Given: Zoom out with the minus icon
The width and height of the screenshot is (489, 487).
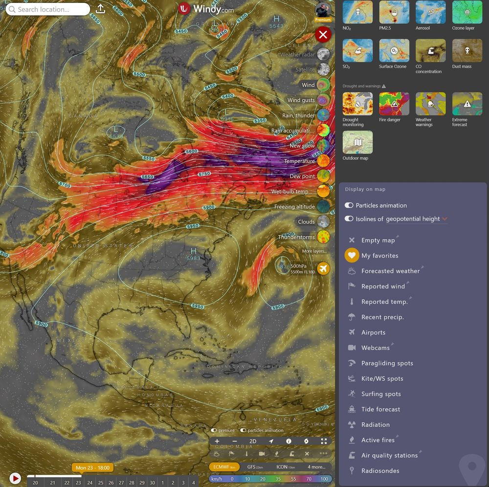Looking at the screenshot, I should tap(235, 441).
